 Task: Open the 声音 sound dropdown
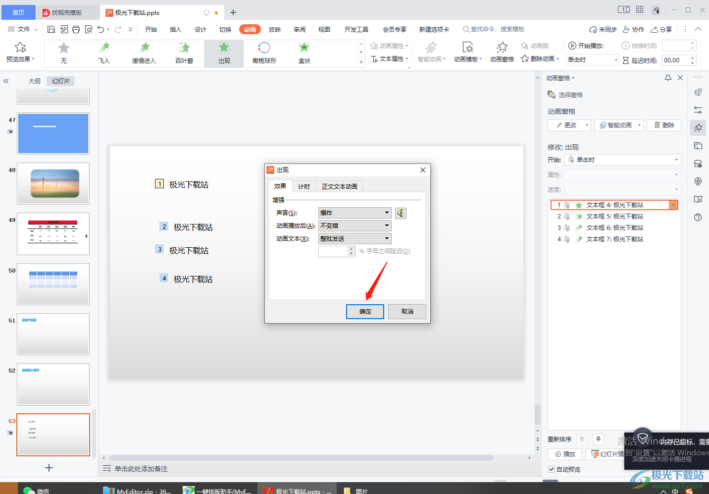[x=354, y=213]
